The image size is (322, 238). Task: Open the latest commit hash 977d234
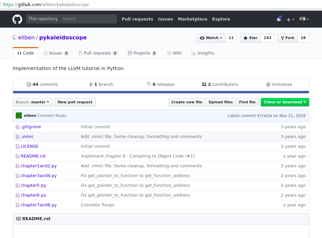(264, 116)
